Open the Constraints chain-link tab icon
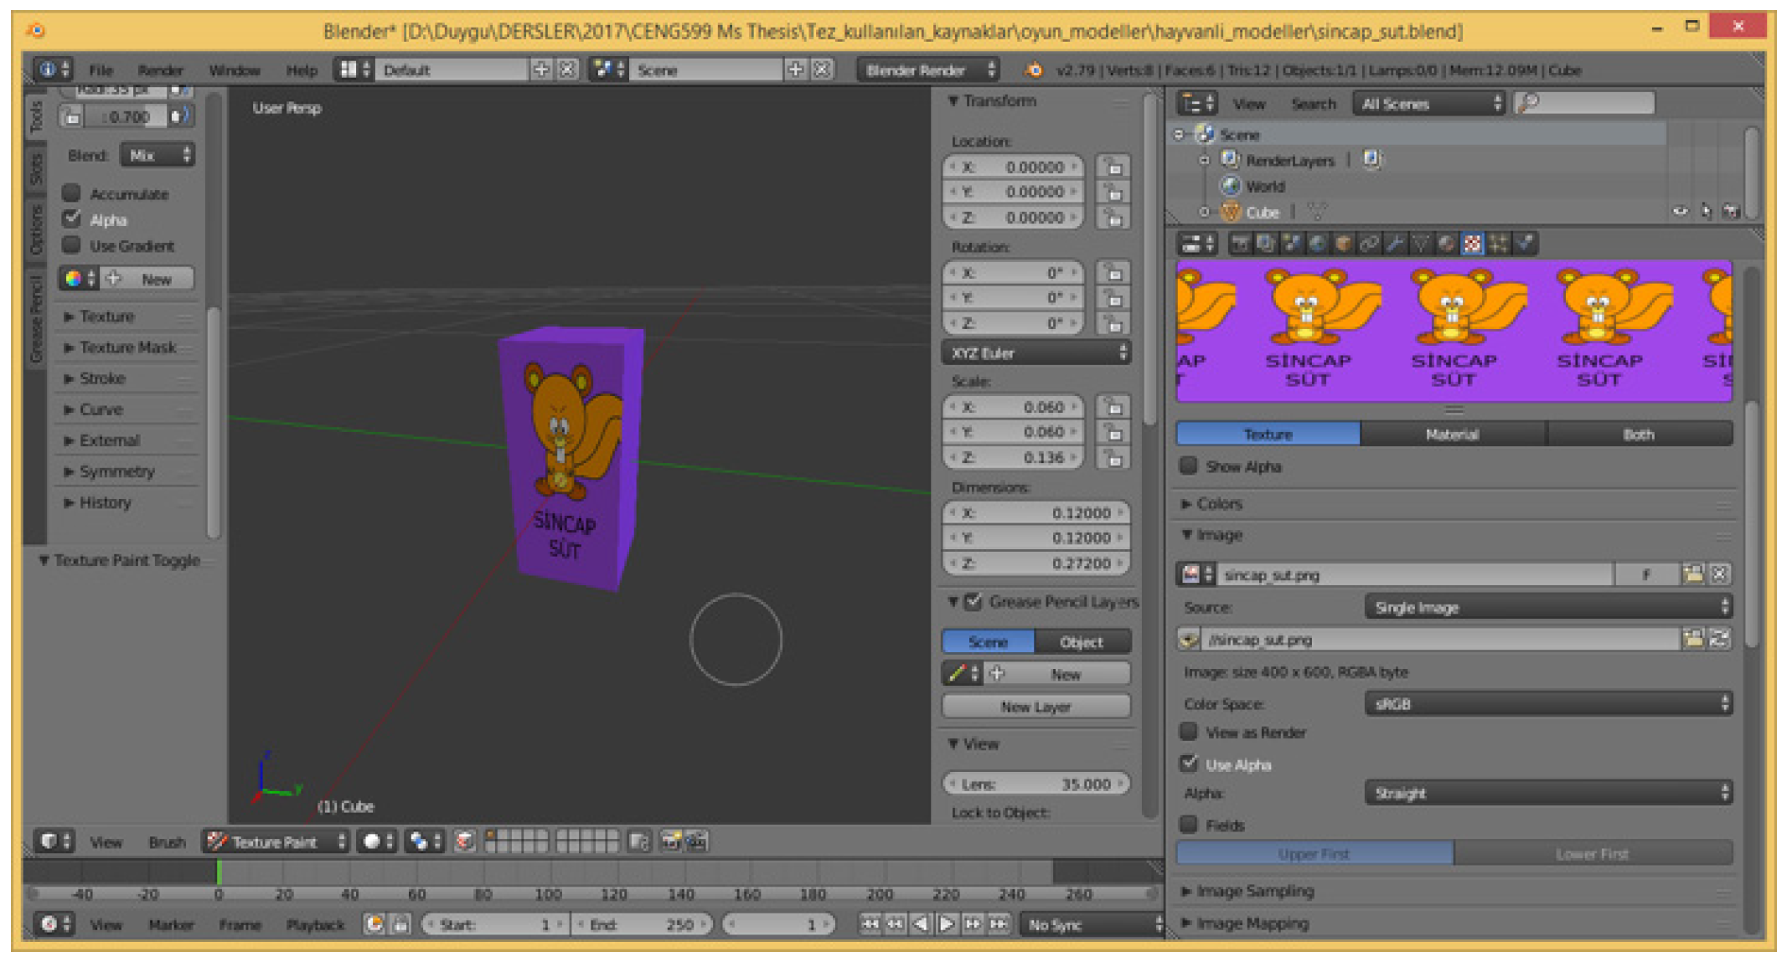 pyautogui.click(x=1369, y=244)
